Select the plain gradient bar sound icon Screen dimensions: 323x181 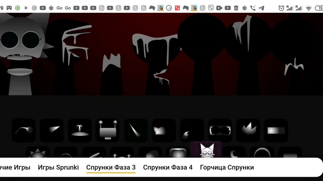point(276,130)
